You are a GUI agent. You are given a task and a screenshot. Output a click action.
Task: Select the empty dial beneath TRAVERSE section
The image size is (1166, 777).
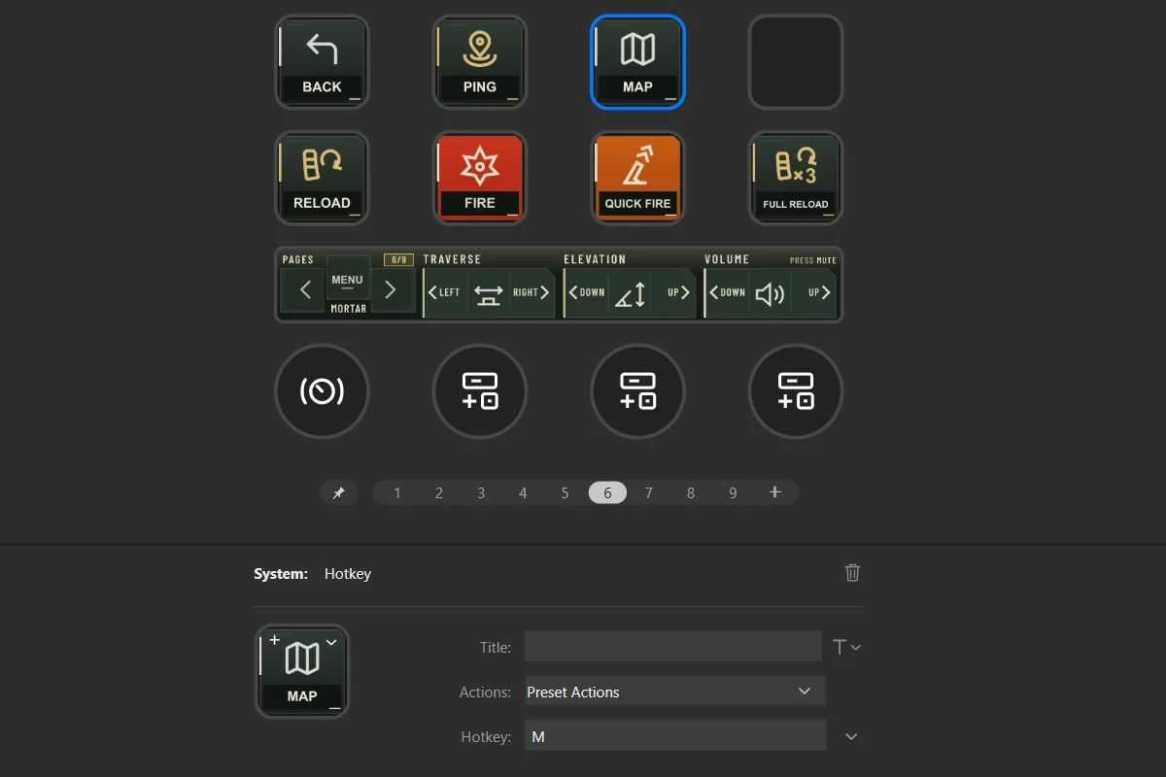coord(480,391)
